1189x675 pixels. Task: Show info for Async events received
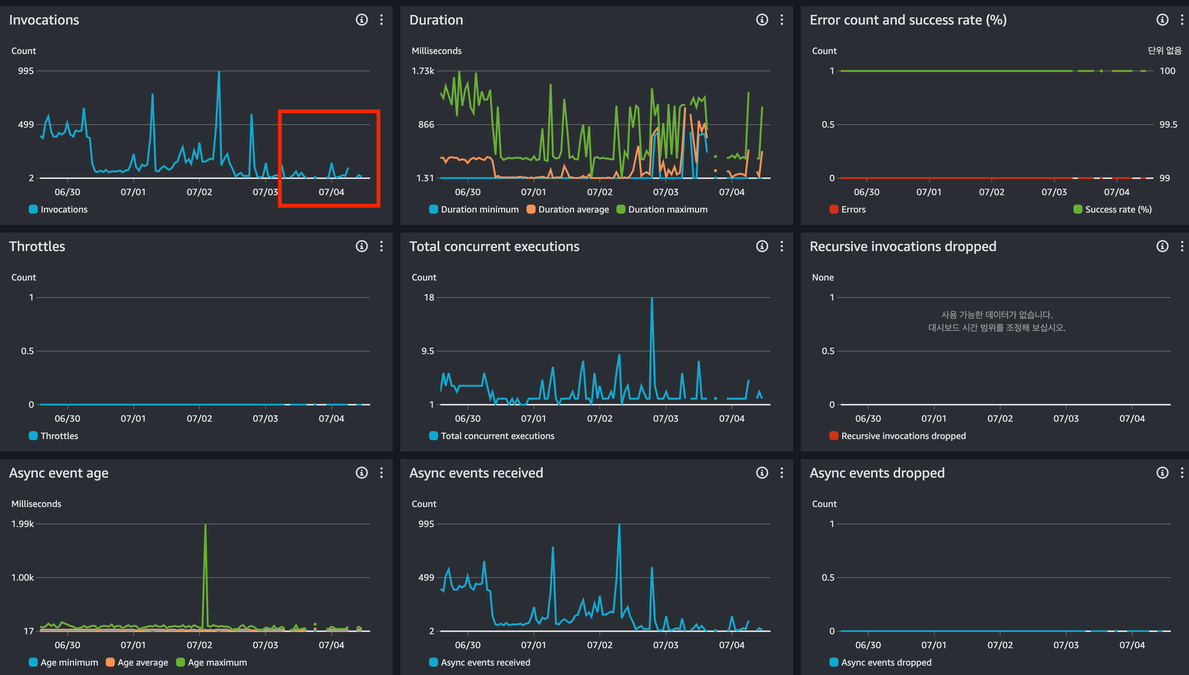[x=762, y=473]
